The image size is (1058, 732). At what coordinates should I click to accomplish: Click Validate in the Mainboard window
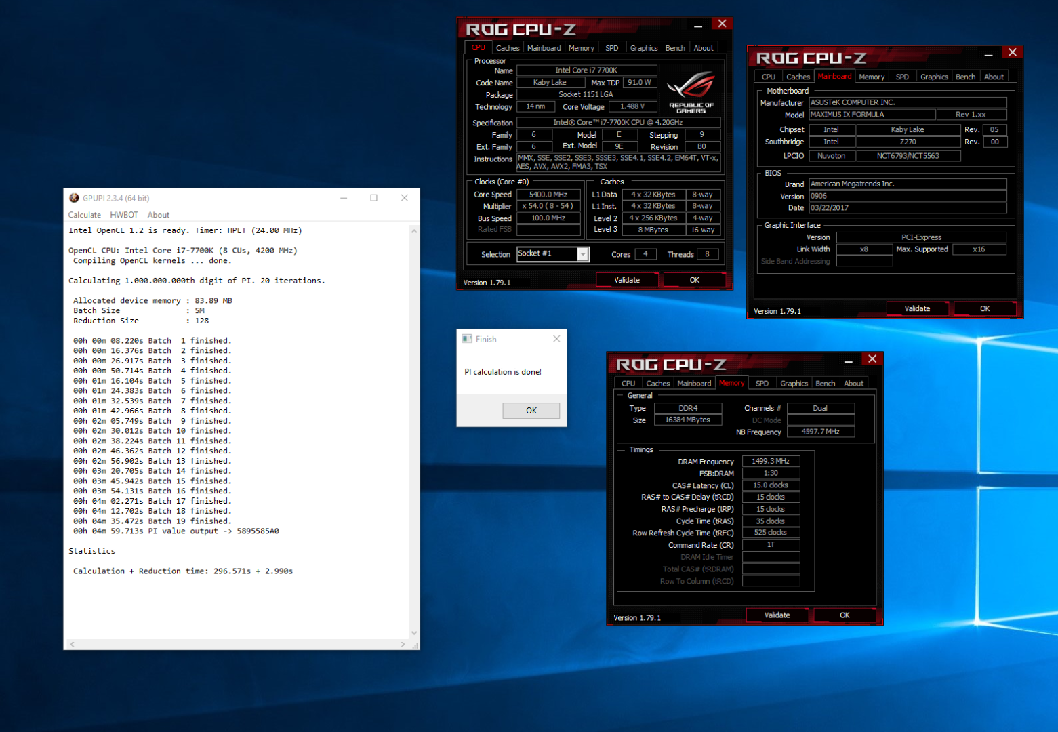917,308
